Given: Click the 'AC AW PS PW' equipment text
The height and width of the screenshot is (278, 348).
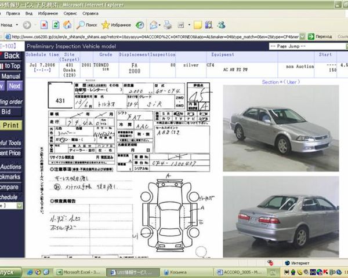Looking at the screenshot, I should [235, 69].
